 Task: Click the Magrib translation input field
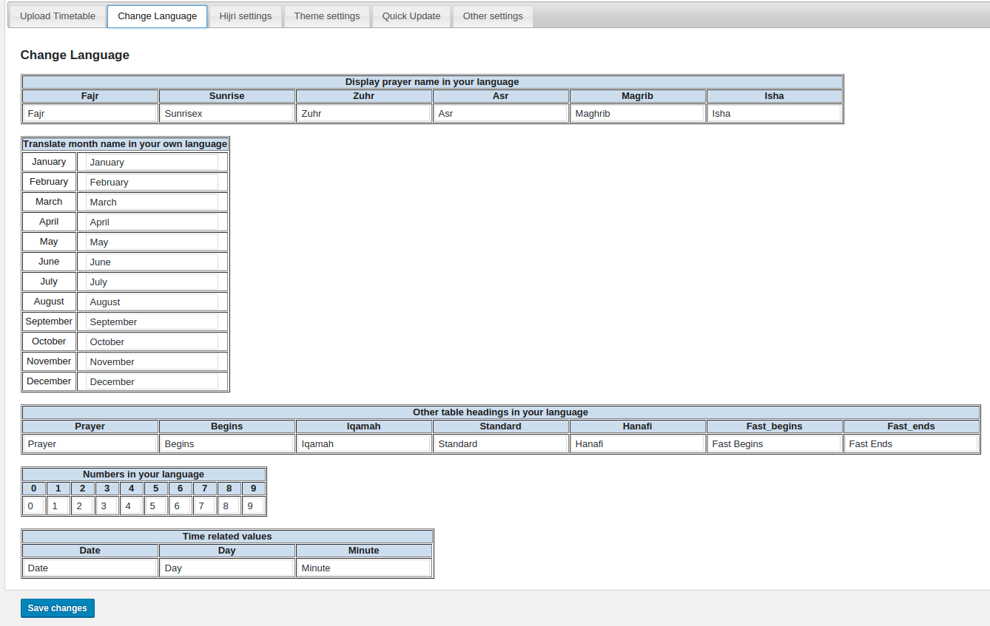coord(637,114)
